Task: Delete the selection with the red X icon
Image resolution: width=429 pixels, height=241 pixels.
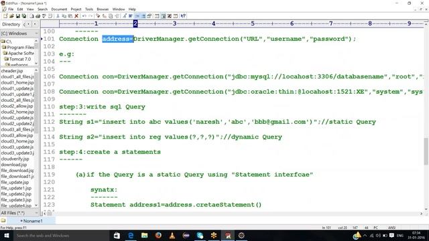Action: point(76,16)
